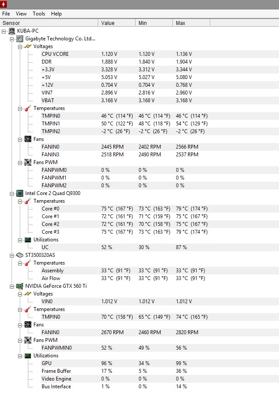279x393 pixels.
Task: Collapse the ST3500320AS Temperatures section
Action: click(20, 263)
